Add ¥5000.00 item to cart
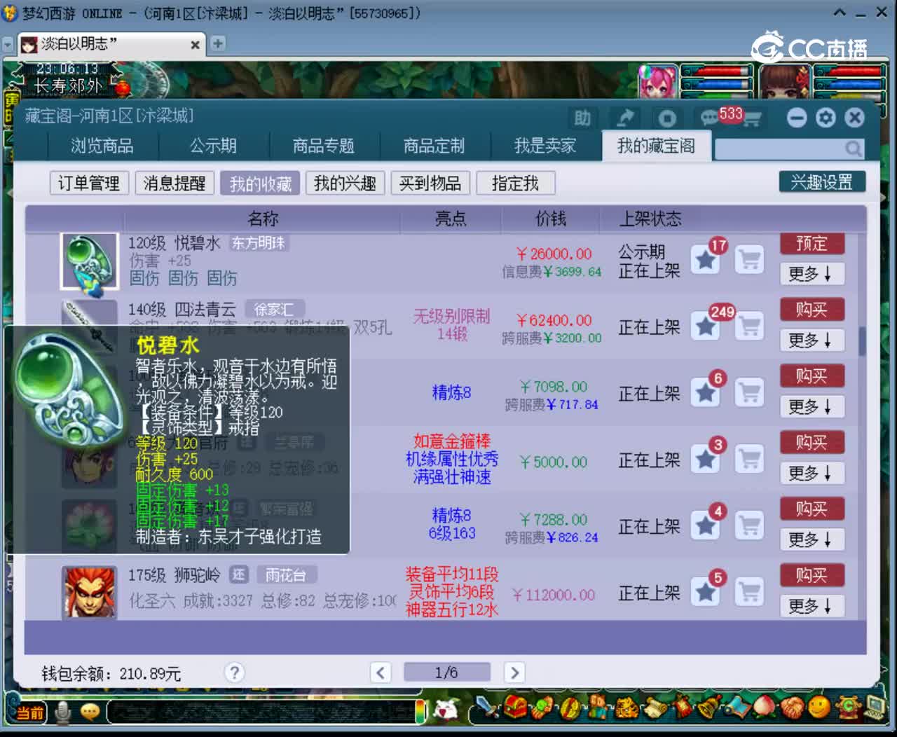 click(x=749, y=460)
